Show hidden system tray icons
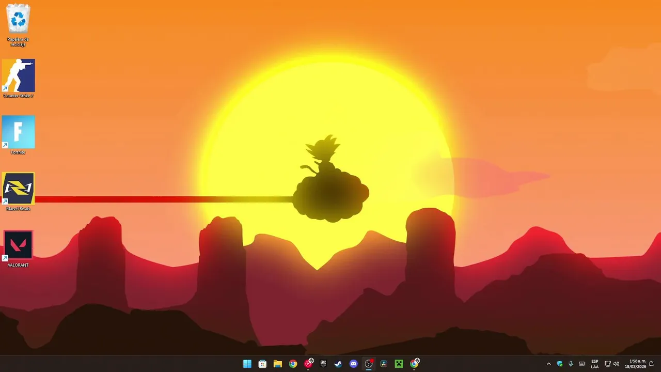 (548, 364)
